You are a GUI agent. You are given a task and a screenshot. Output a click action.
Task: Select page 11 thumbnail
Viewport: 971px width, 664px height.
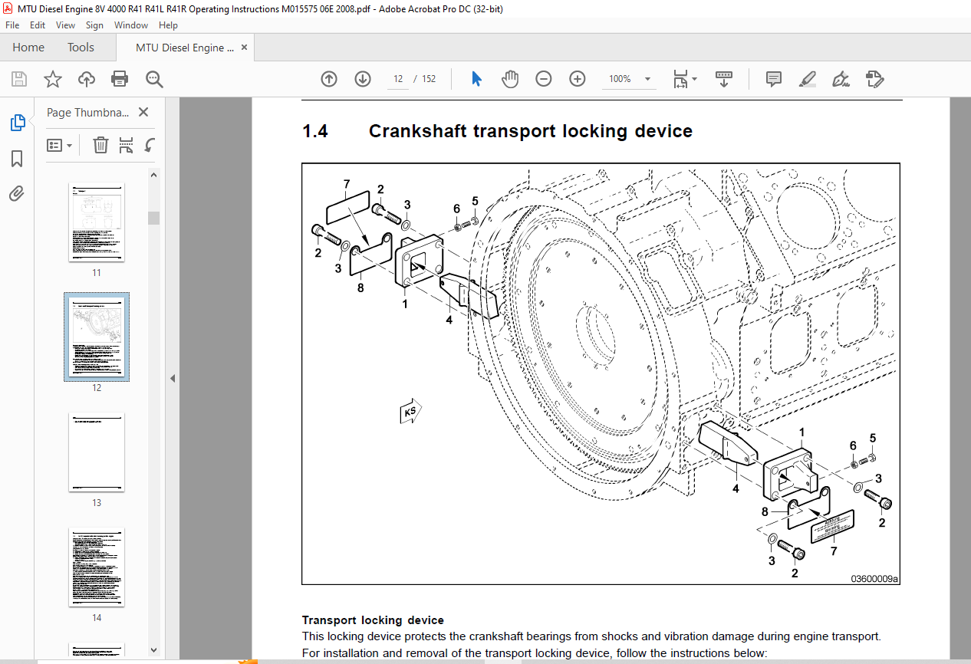point(97,222)
